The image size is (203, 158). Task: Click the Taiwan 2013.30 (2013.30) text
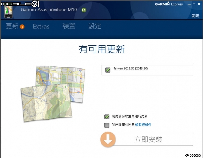coord(131,68)
